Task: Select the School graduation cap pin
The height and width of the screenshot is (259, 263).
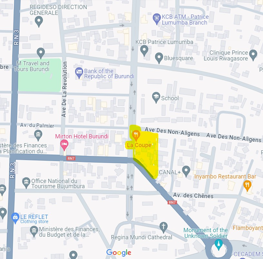Action: click(156, 97)
